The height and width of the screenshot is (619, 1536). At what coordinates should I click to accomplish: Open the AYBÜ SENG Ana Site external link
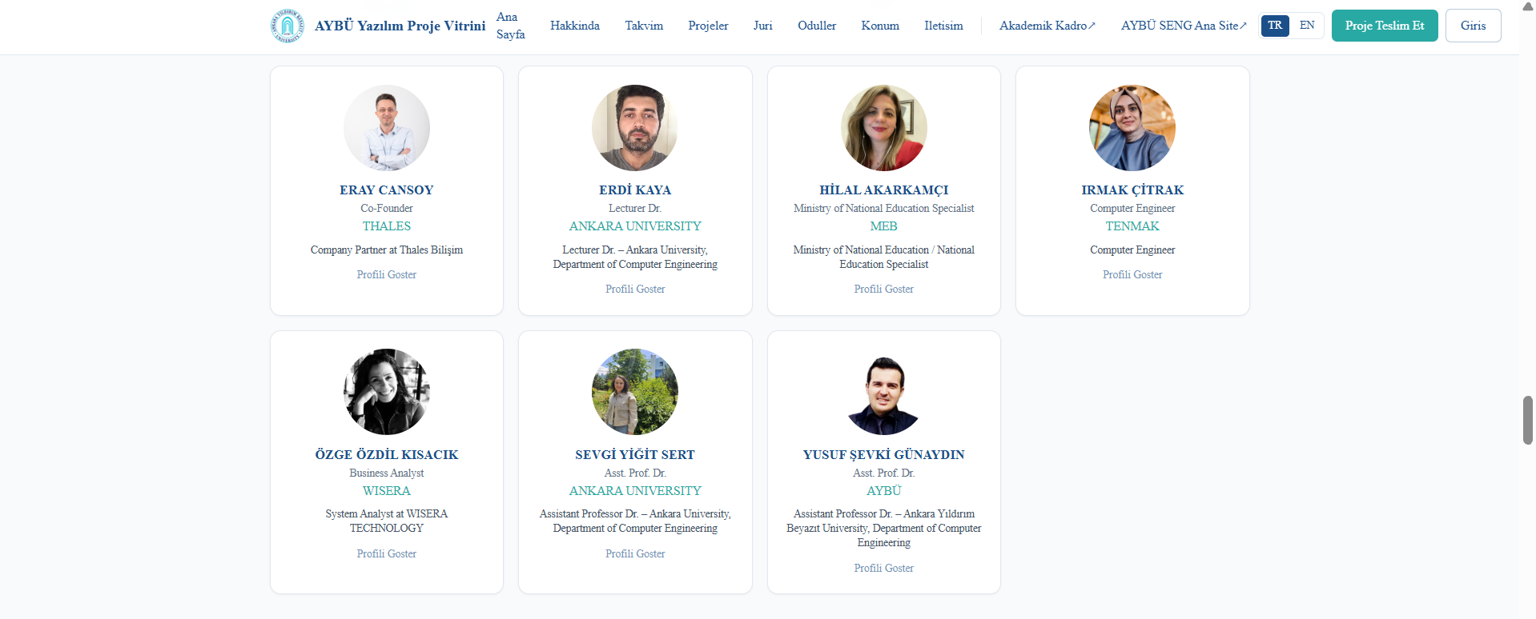pyautogui.click(x=1184, y=26)
